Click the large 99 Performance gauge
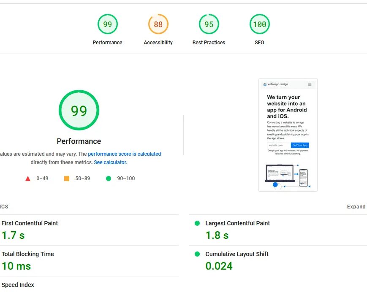Screen dimensions: 367x292 [x=79, y=110]
